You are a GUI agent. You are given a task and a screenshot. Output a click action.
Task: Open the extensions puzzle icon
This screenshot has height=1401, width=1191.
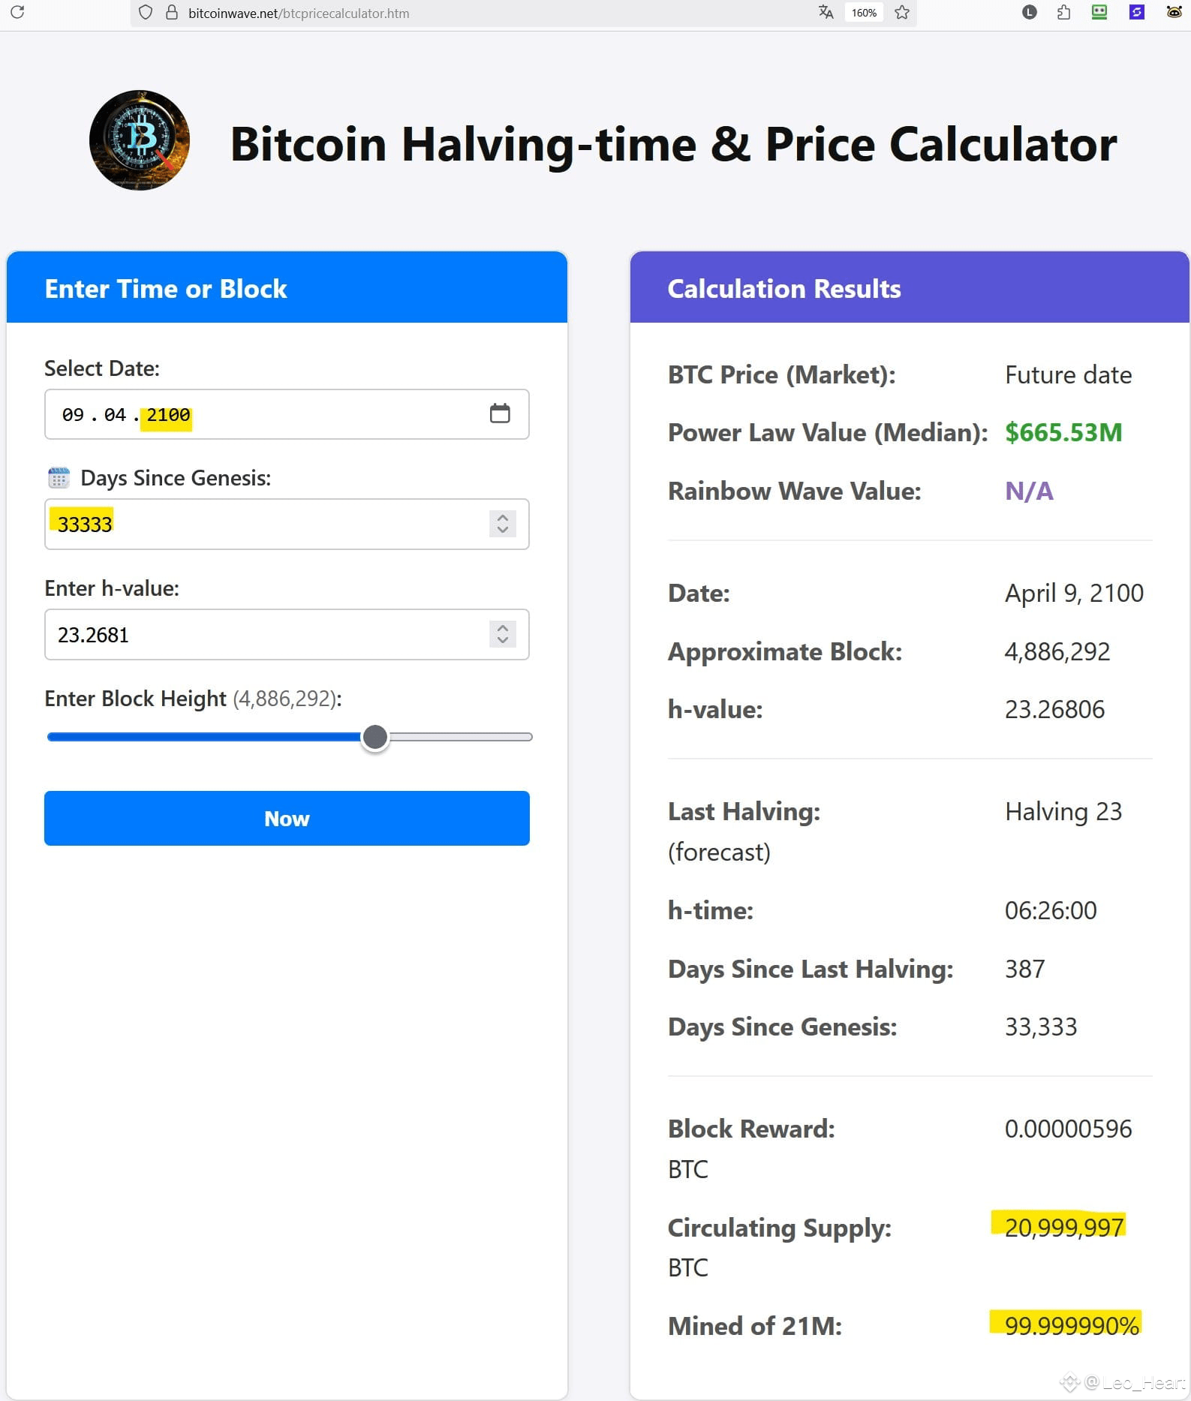coord(1063,12)
